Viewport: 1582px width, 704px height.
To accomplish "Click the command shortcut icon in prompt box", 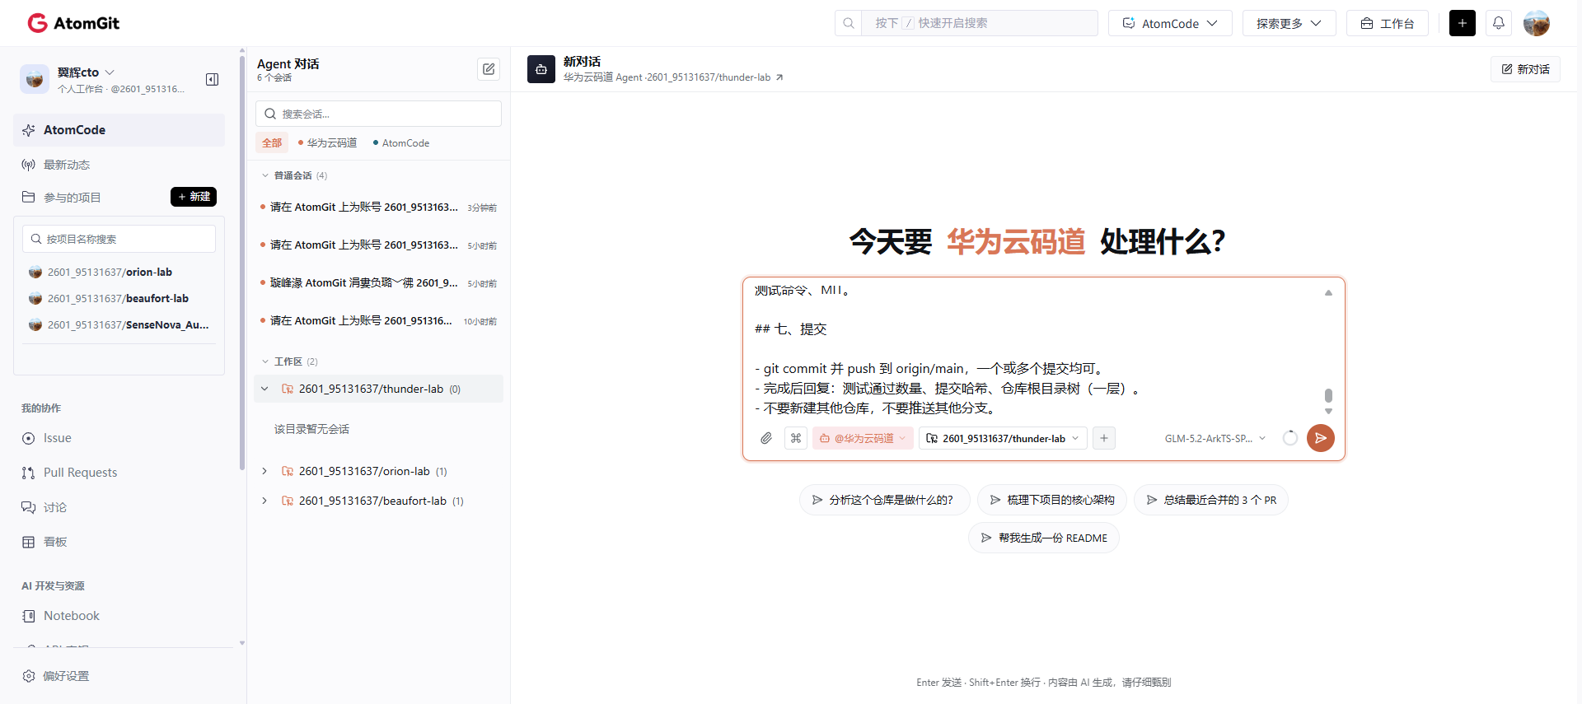I will (x=796, y=438).
